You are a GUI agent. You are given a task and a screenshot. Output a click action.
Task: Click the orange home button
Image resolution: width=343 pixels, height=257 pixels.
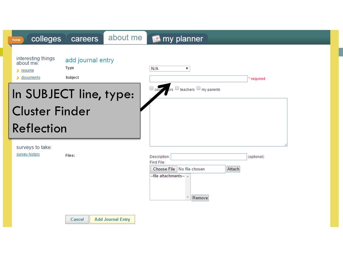[16, 40]
